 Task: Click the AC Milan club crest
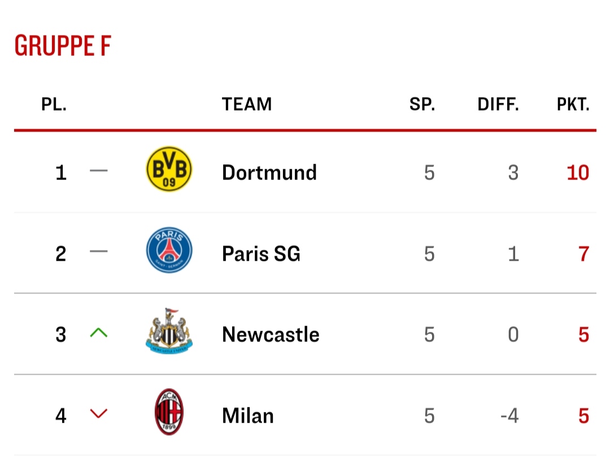click(169, 412)
